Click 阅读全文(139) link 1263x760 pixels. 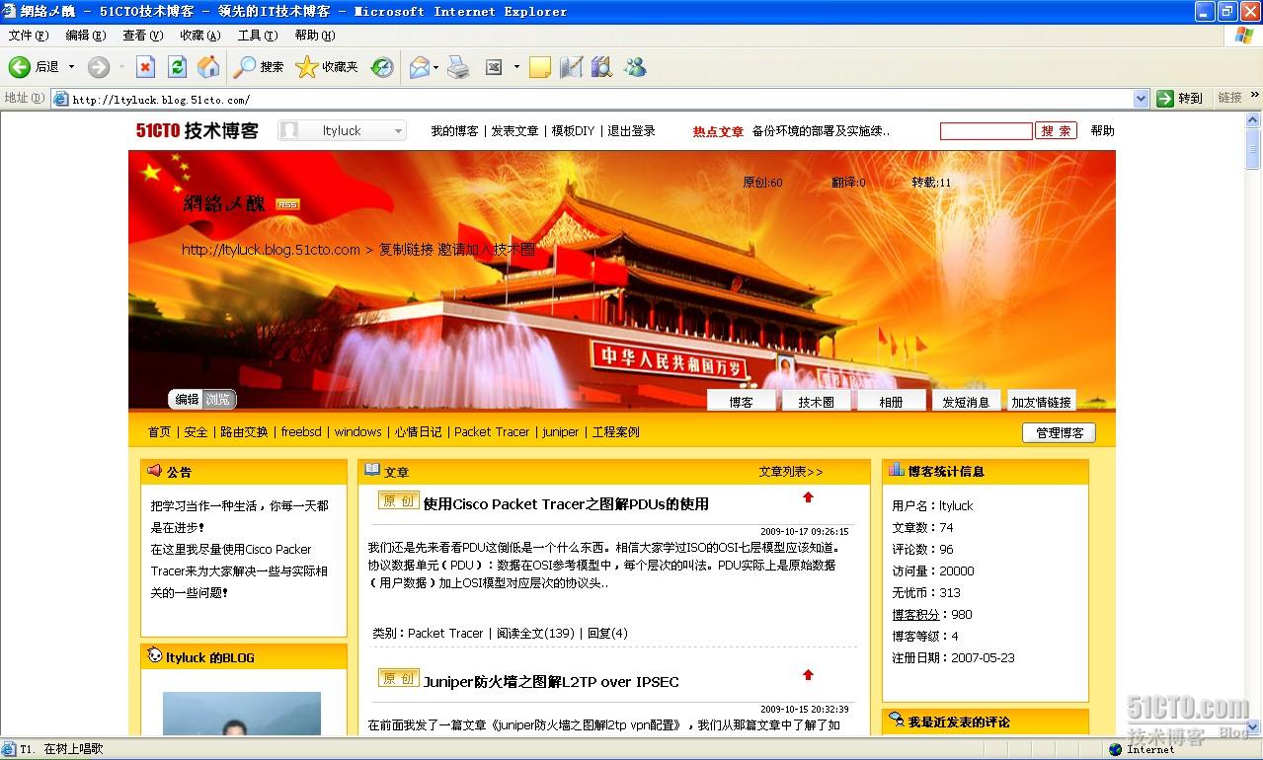coord(535,634)
